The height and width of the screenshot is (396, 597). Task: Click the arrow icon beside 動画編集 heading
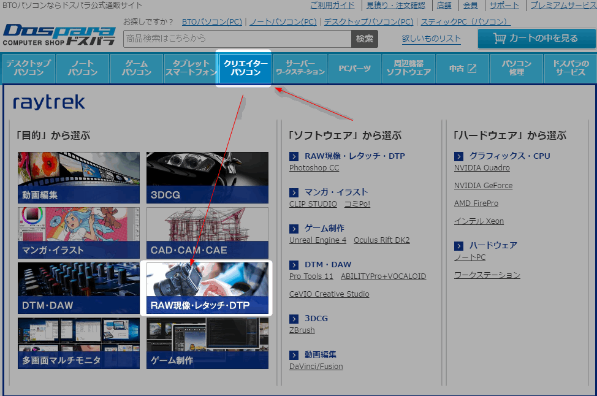[x=294, y=356]
